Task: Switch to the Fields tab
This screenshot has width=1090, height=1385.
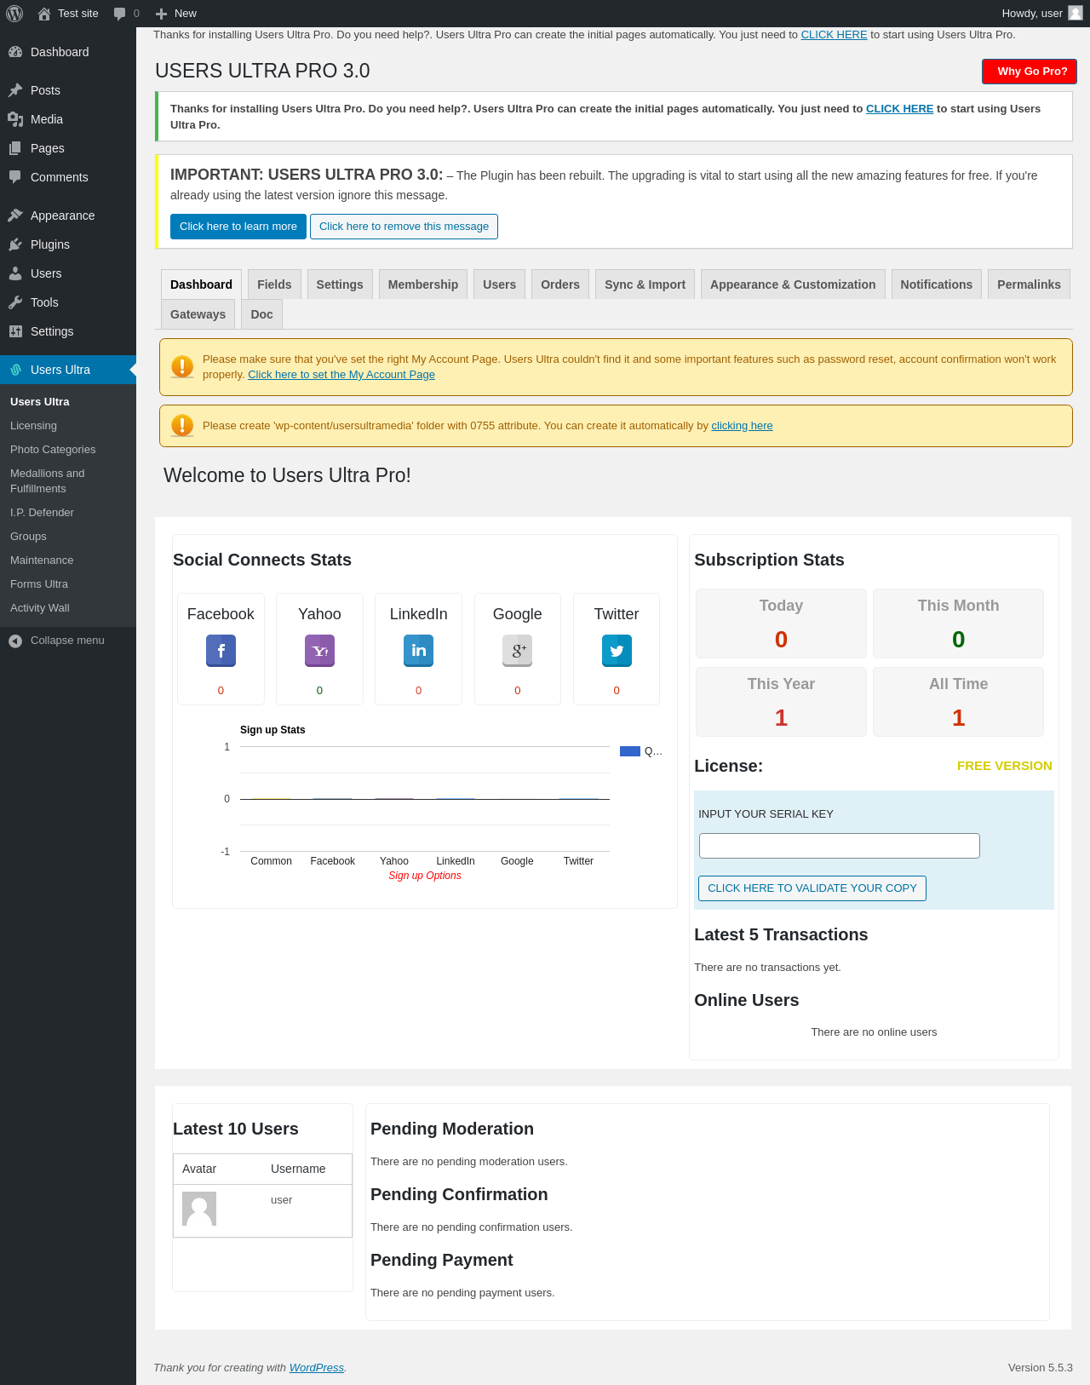Action: (274, 284)
